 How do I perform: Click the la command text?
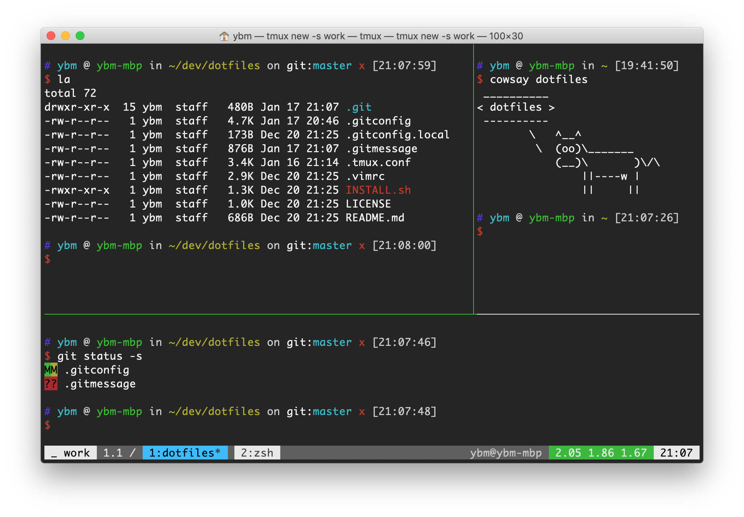tap(64, 79)
